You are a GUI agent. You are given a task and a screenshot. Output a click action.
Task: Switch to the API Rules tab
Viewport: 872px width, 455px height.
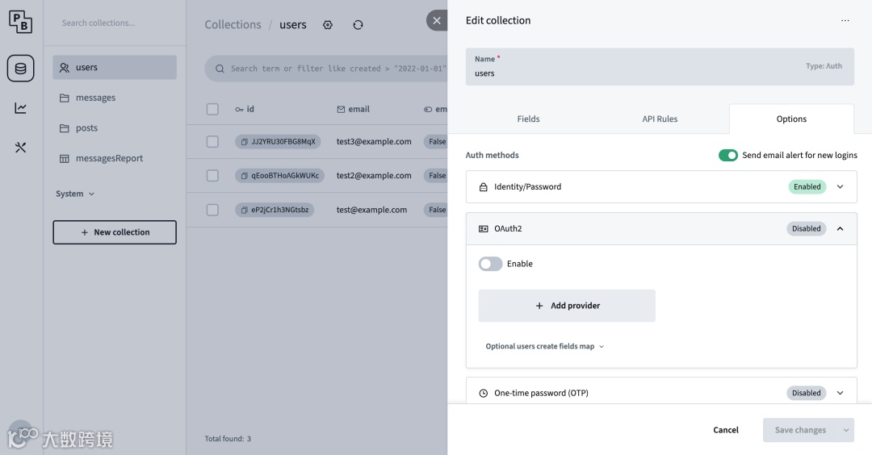point(660,119)
